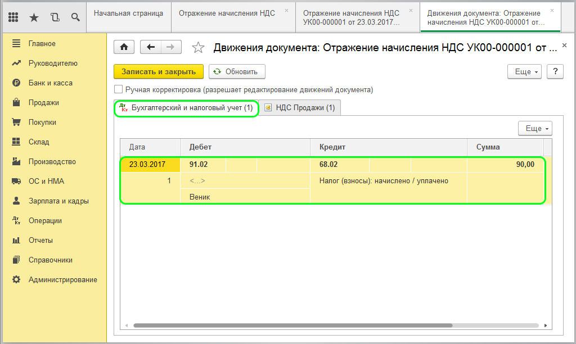Viewport: 576px width, 344px height.
Task: Open the sections menu grid icon
Action: tap(13, 17)
